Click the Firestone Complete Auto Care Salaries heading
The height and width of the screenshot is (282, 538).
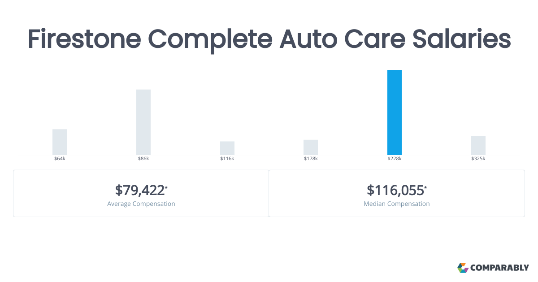click(x=269, y=39)
